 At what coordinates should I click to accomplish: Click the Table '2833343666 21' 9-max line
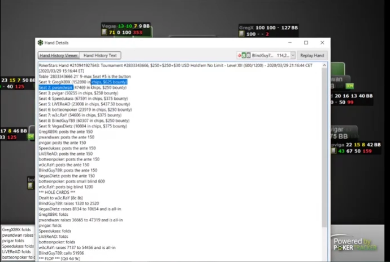(85, 76)
